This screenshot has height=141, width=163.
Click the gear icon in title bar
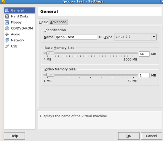pos(3,1)
